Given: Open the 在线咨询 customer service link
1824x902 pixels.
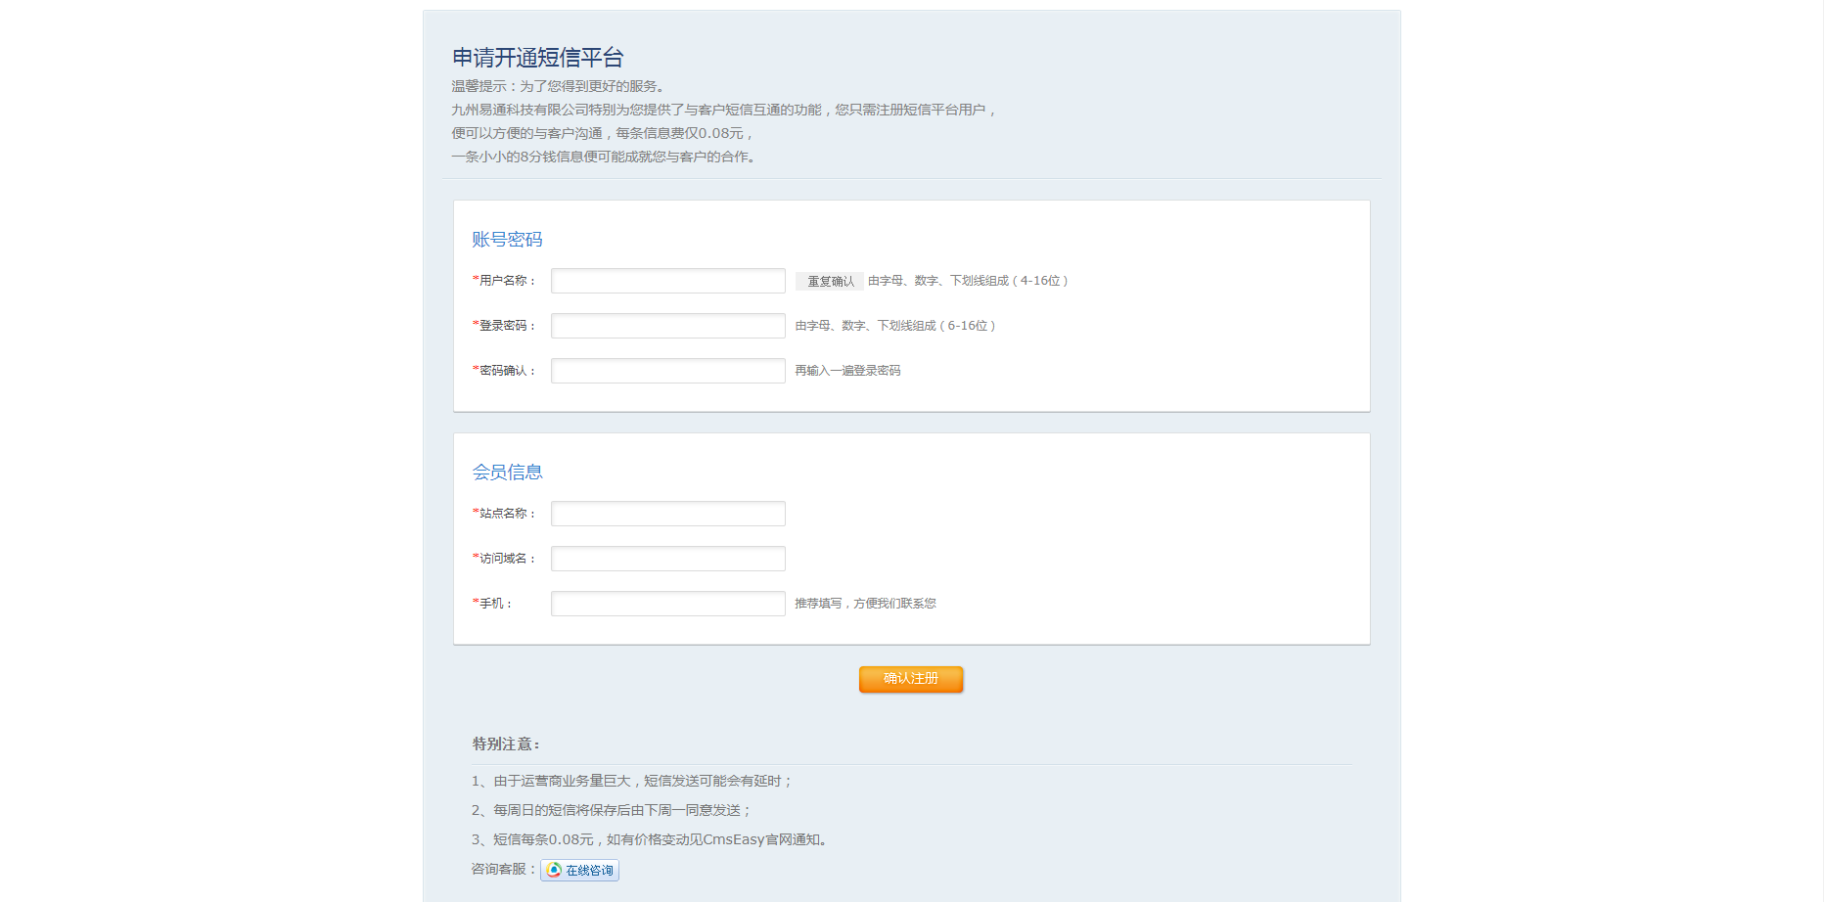Looking at the screenshot, I should pos(589,871).
